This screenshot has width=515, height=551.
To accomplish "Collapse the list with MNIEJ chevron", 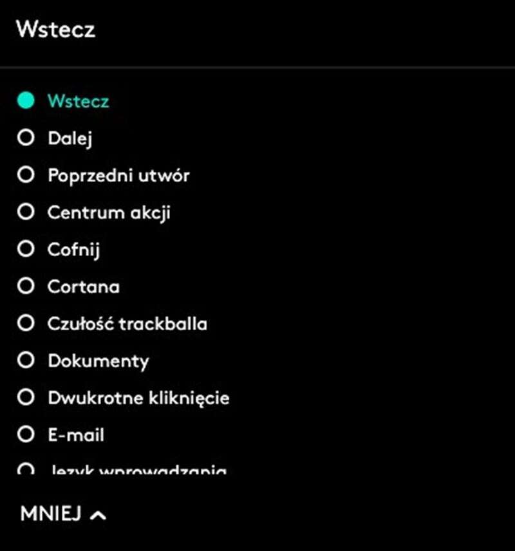I will click(98, 514).
